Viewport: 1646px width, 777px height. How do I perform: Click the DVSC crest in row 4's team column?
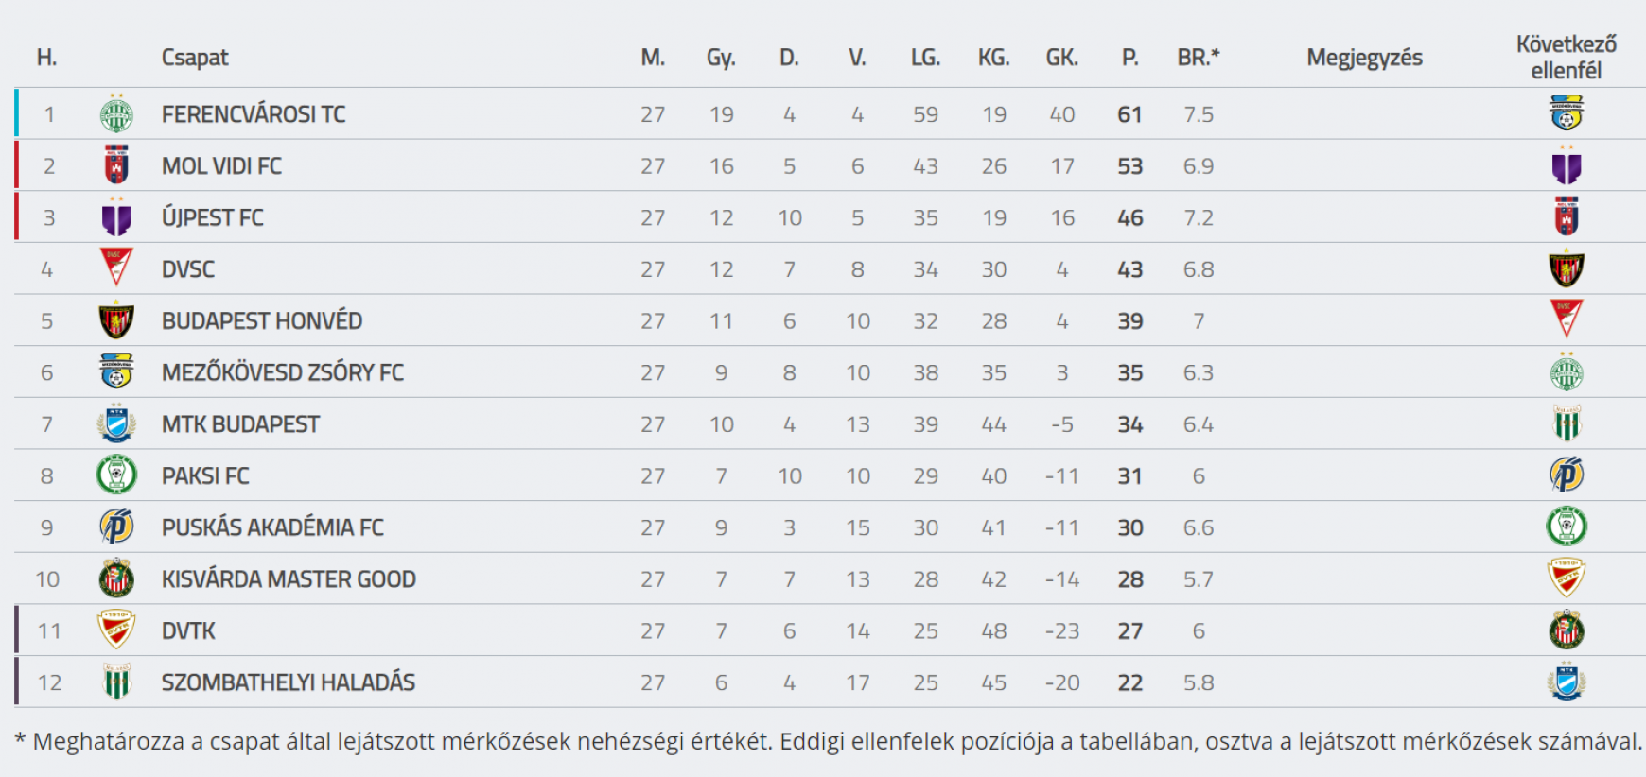(x=116, y=268)
